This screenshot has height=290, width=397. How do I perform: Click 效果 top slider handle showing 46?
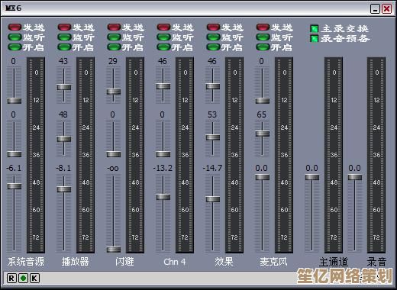coord(213,86)
